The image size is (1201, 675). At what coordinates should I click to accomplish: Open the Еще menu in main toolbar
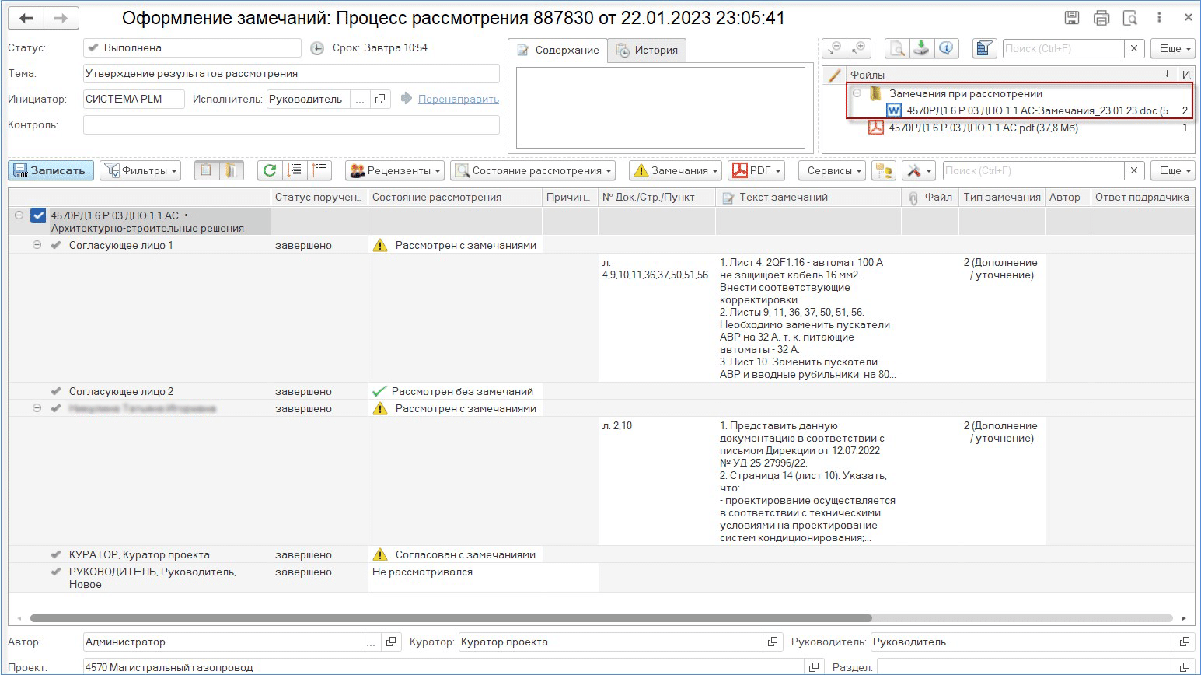[x=1174, y=170]
